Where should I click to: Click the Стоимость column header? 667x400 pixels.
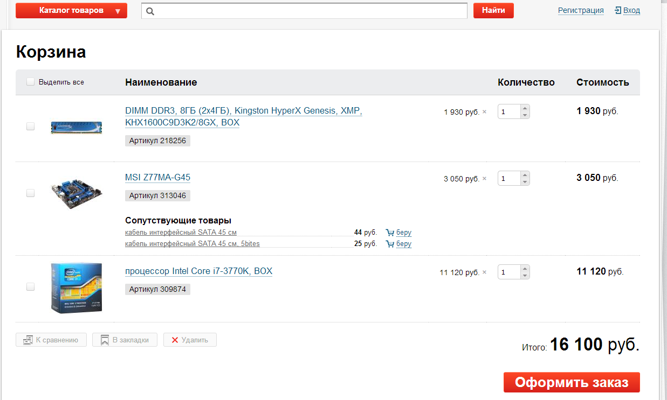tap(603, 82)
